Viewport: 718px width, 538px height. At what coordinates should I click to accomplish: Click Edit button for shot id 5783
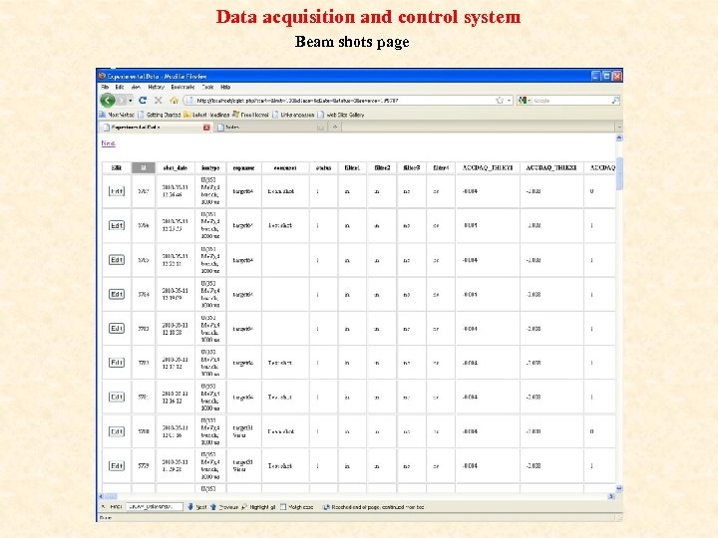pyautogui.click(x=117, y=329)
